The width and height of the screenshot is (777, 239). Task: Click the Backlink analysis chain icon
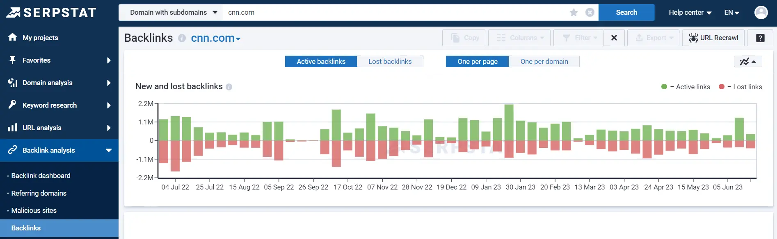point(13,150)
